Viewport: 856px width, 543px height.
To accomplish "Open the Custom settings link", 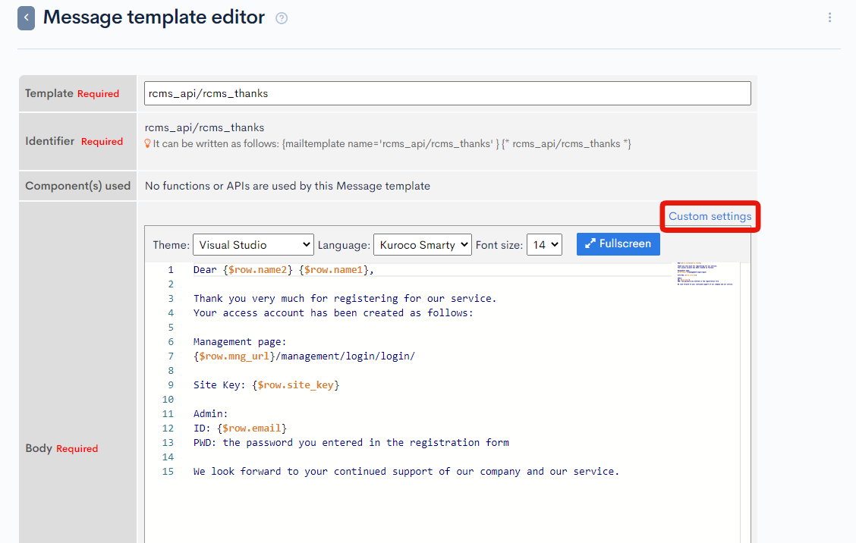I will pyautogui.click(x=710, y=216).
